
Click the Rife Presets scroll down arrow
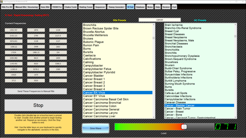point(153,117)
